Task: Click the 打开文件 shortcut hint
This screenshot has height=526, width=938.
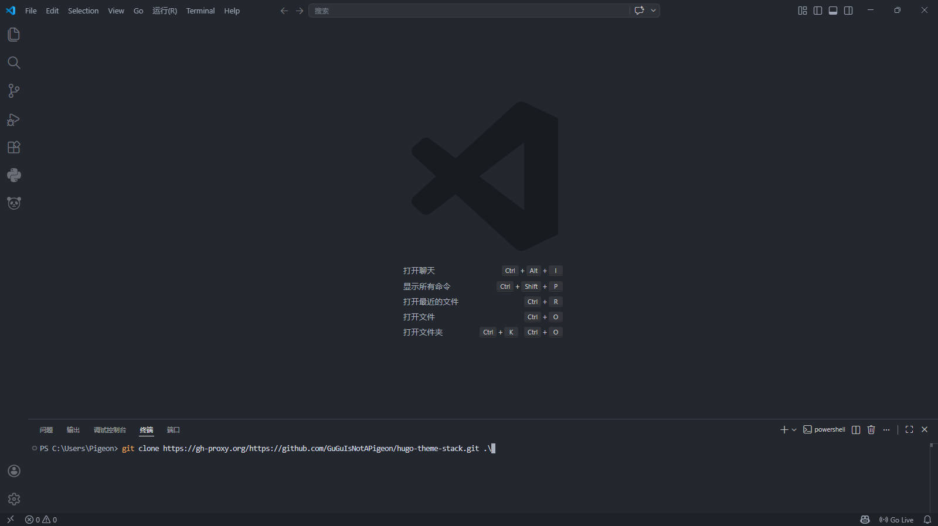Action: point(419,317)
